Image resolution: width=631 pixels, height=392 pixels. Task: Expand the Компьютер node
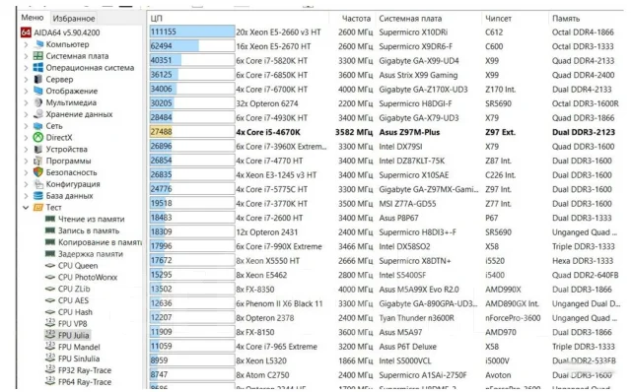(x=27, y=44)
